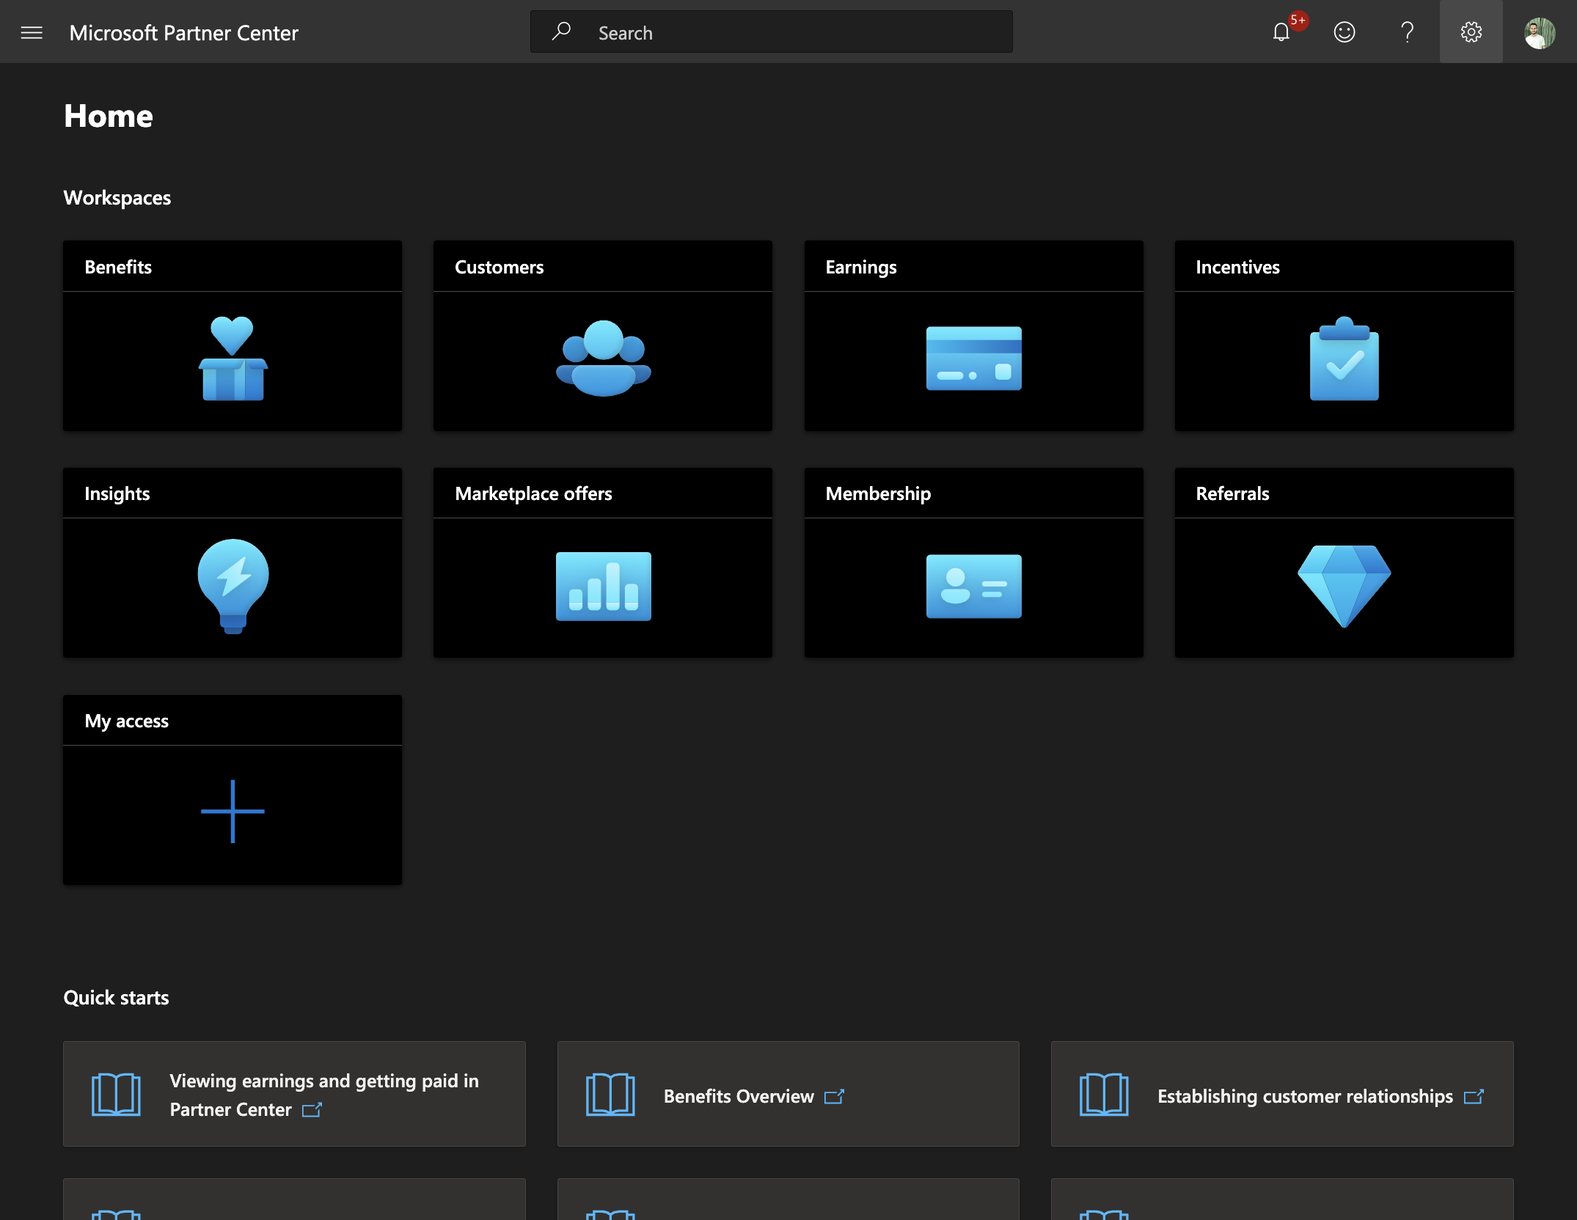Open the settings gear icon
Image resolution: width=1577 pixels, height=1220 pixels.
tap(1471, 32)
